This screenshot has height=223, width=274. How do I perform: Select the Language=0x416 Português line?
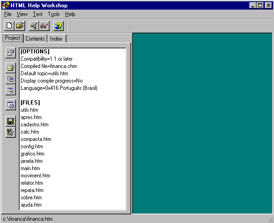tap(59, 88)
